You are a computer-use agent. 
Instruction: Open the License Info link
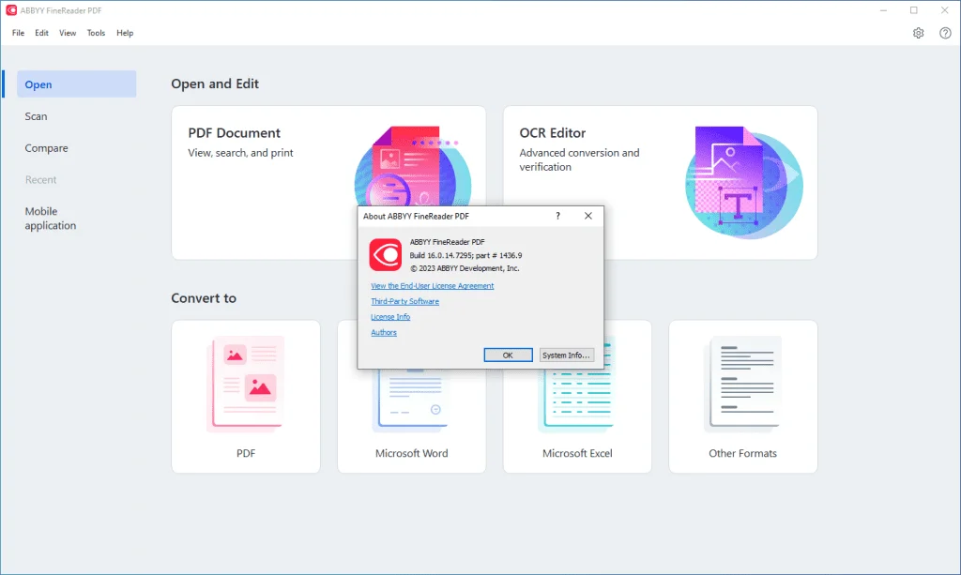pyautogui.click(x=390, y=317)
